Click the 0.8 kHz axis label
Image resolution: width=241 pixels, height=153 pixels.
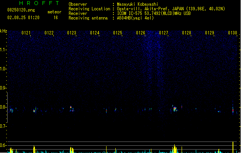pyautogui.click(x=3, y=107)
